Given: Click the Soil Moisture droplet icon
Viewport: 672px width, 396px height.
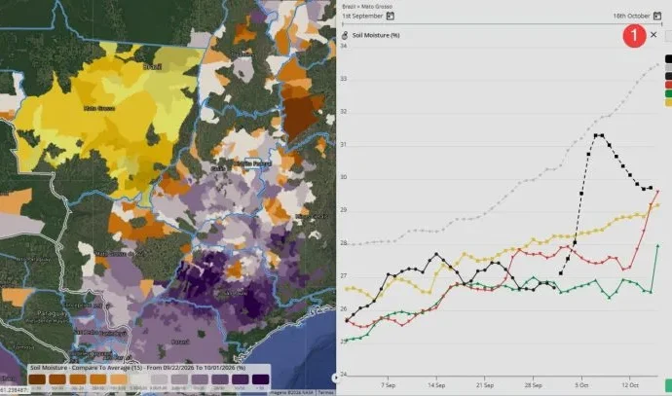Looking at the screenshot, I should pyautogui.click(x=345, y=35).
